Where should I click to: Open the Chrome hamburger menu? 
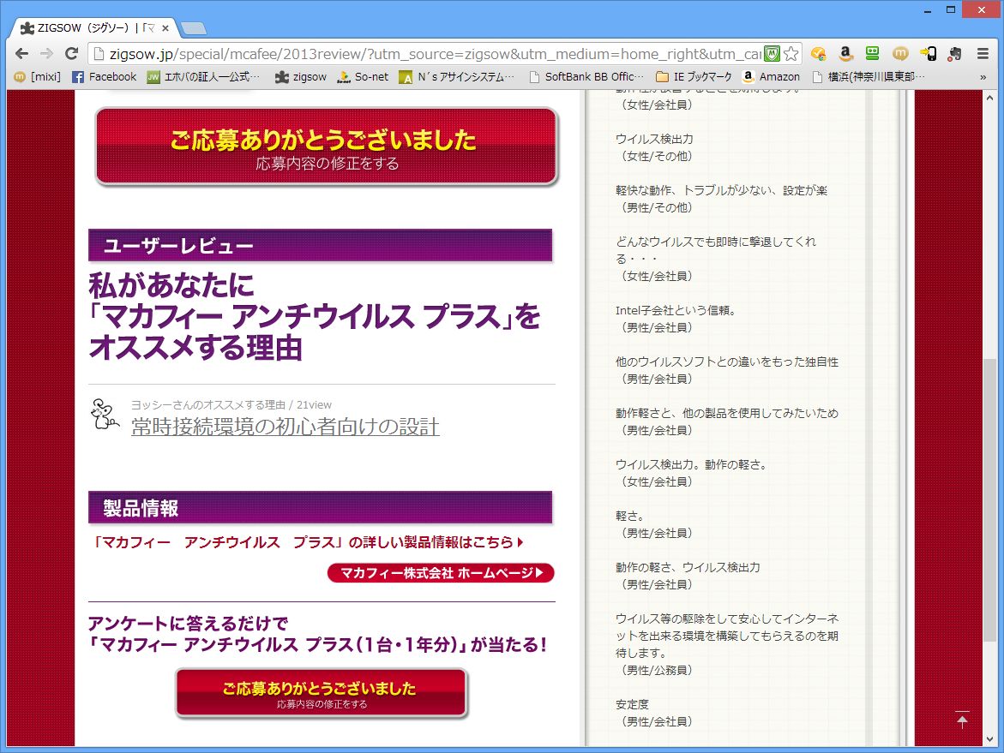tap(983, 54)
